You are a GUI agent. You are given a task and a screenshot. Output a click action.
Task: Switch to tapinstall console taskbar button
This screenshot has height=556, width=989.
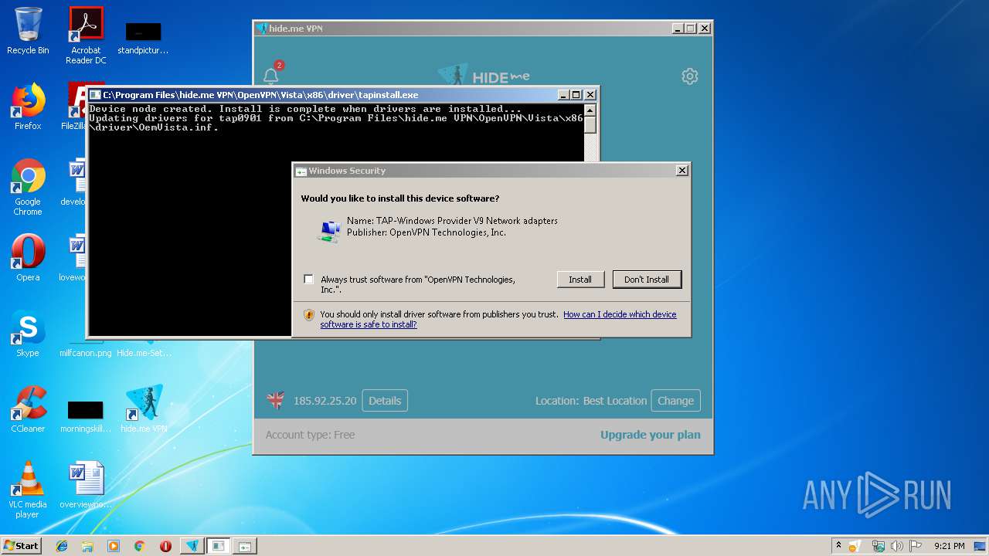219,546
